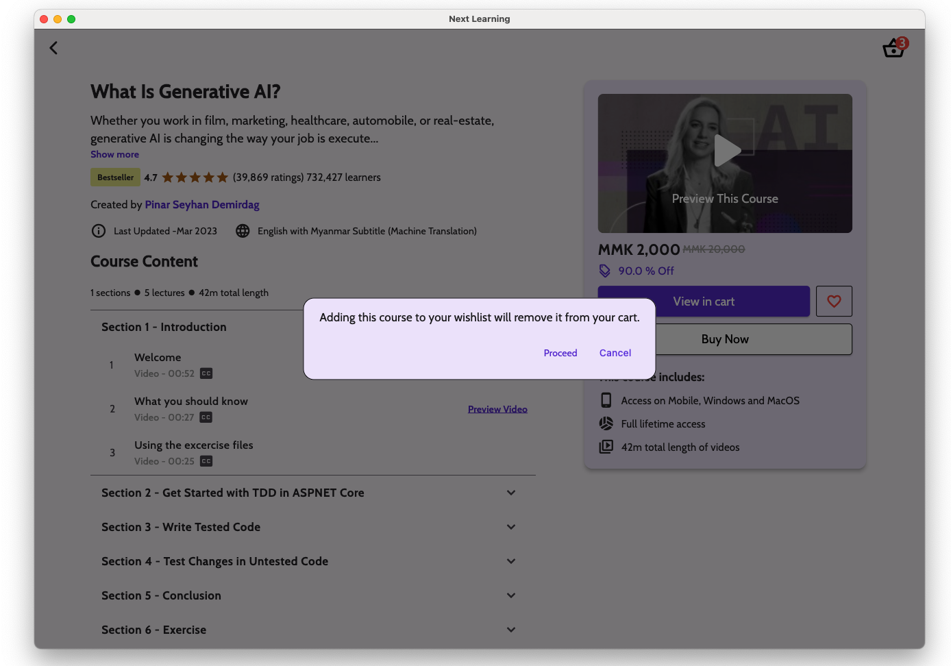Open the Preview Video link
The image size is (951, 666).
click(x=497, y=409)
